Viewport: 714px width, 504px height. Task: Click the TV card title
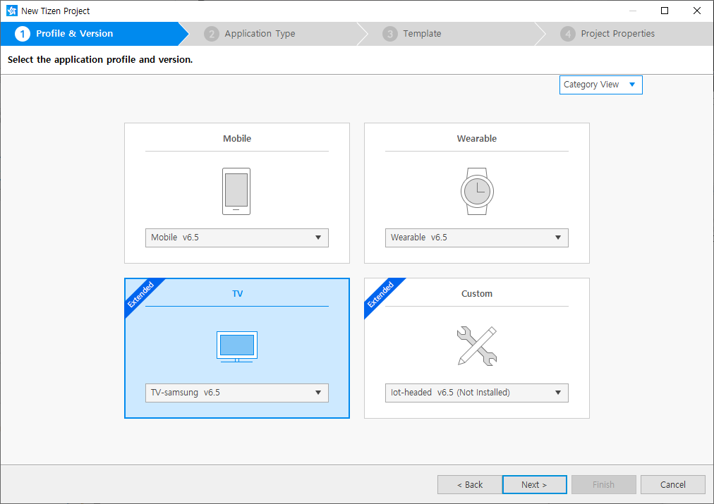click(x=237, y=294)
